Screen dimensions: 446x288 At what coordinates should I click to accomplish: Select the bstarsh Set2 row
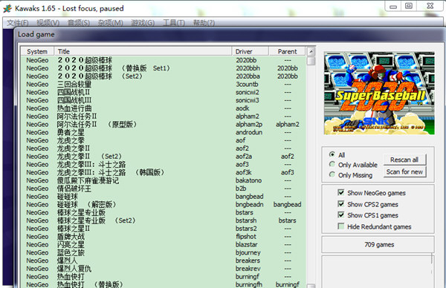click(164, 220)
